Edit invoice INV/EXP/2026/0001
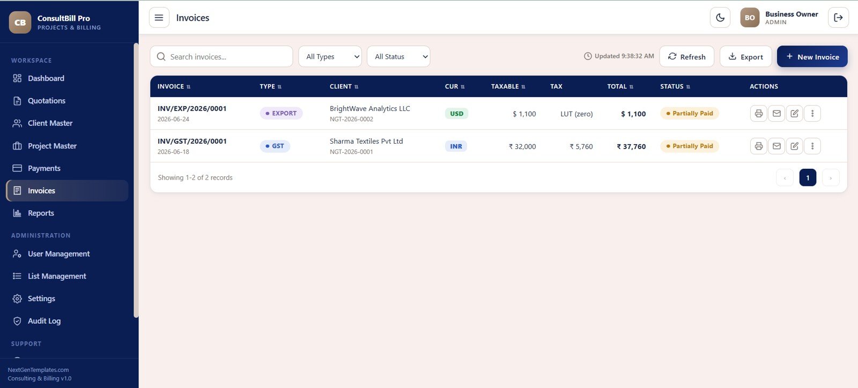 click(x=794, y=114)
